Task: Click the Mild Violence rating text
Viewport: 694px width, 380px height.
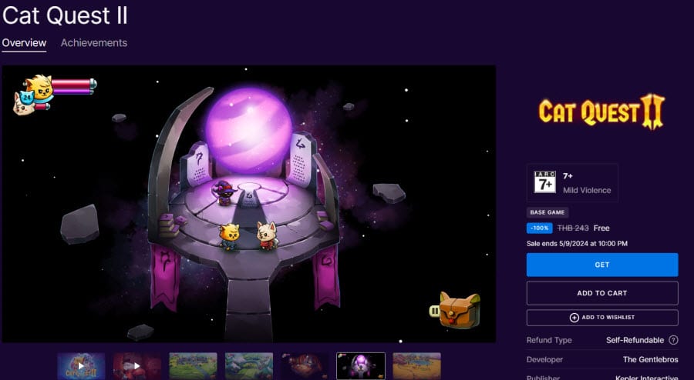Action: pos(587,190)
